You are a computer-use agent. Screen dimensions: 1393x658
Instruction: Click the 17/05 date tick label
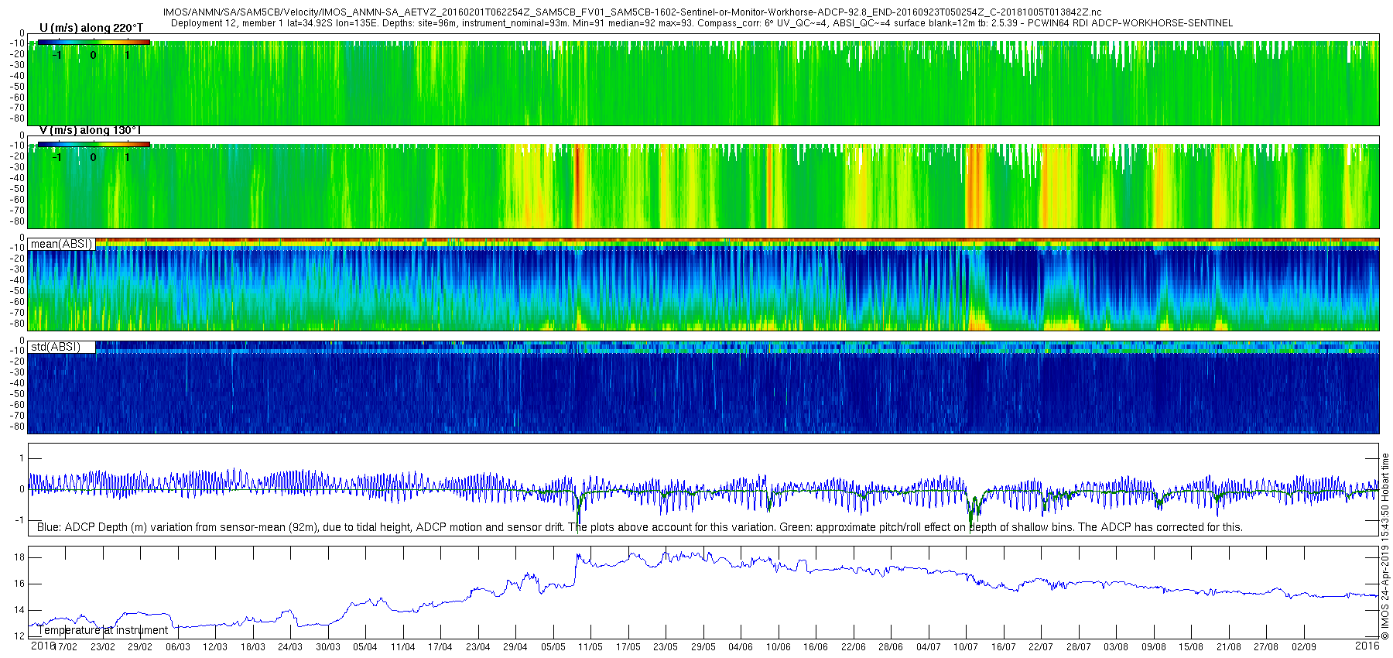[628, 647]
